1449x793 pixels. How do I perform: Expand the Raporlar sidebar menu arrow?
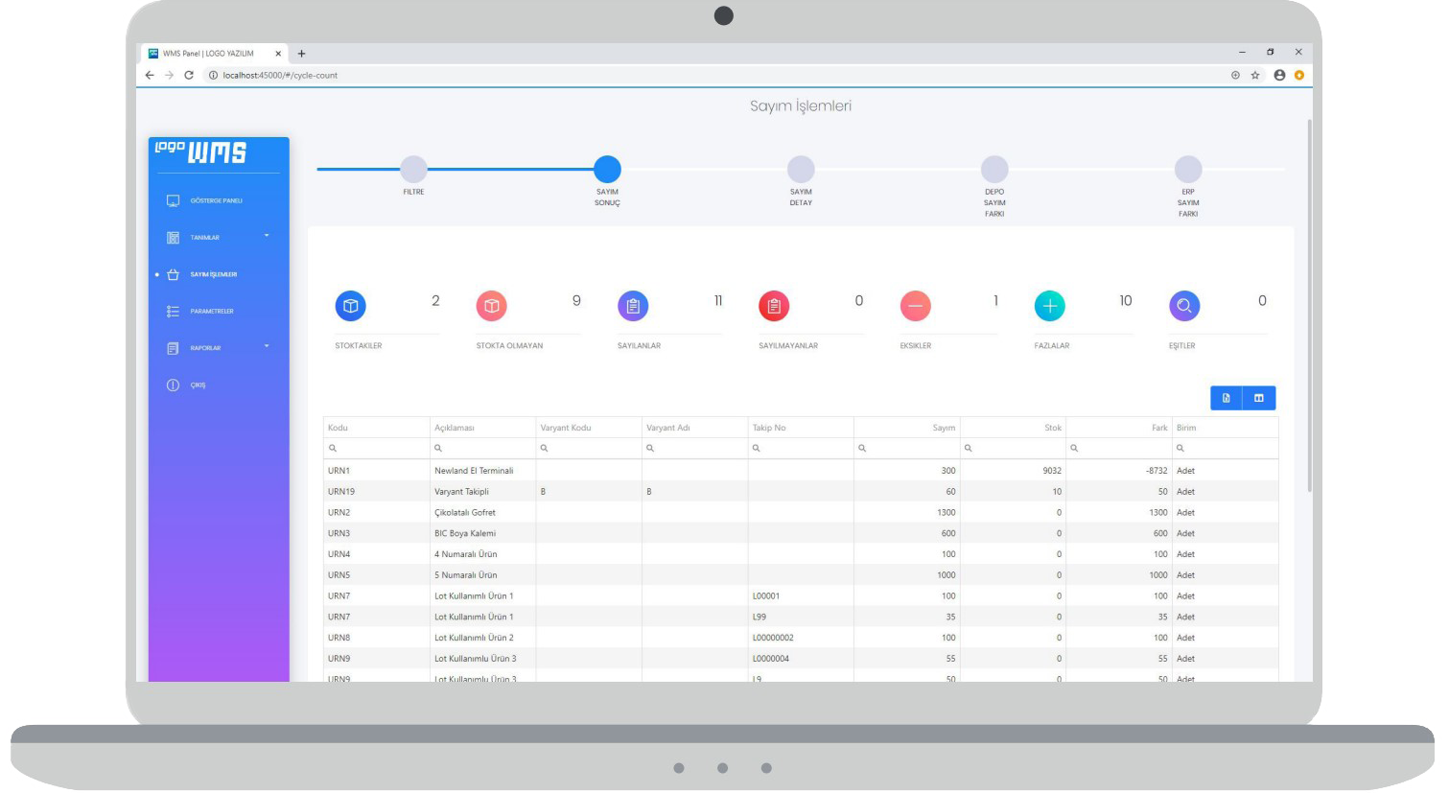(267, 346)
